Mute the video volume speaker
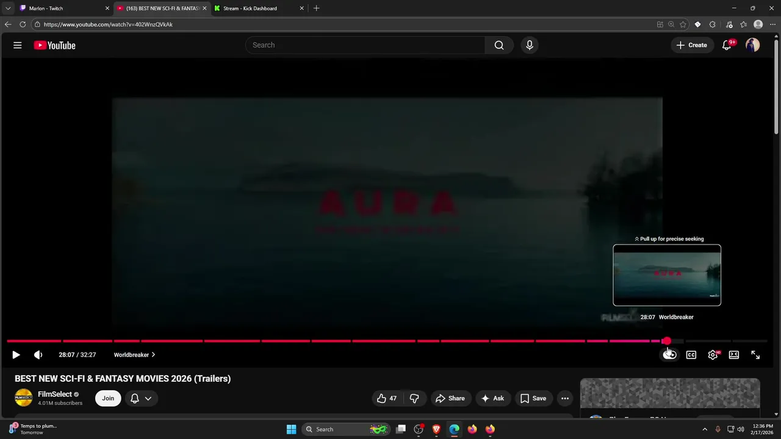This screenshot has width=781, height=439. pyautogui.click(x=38, y=355)
